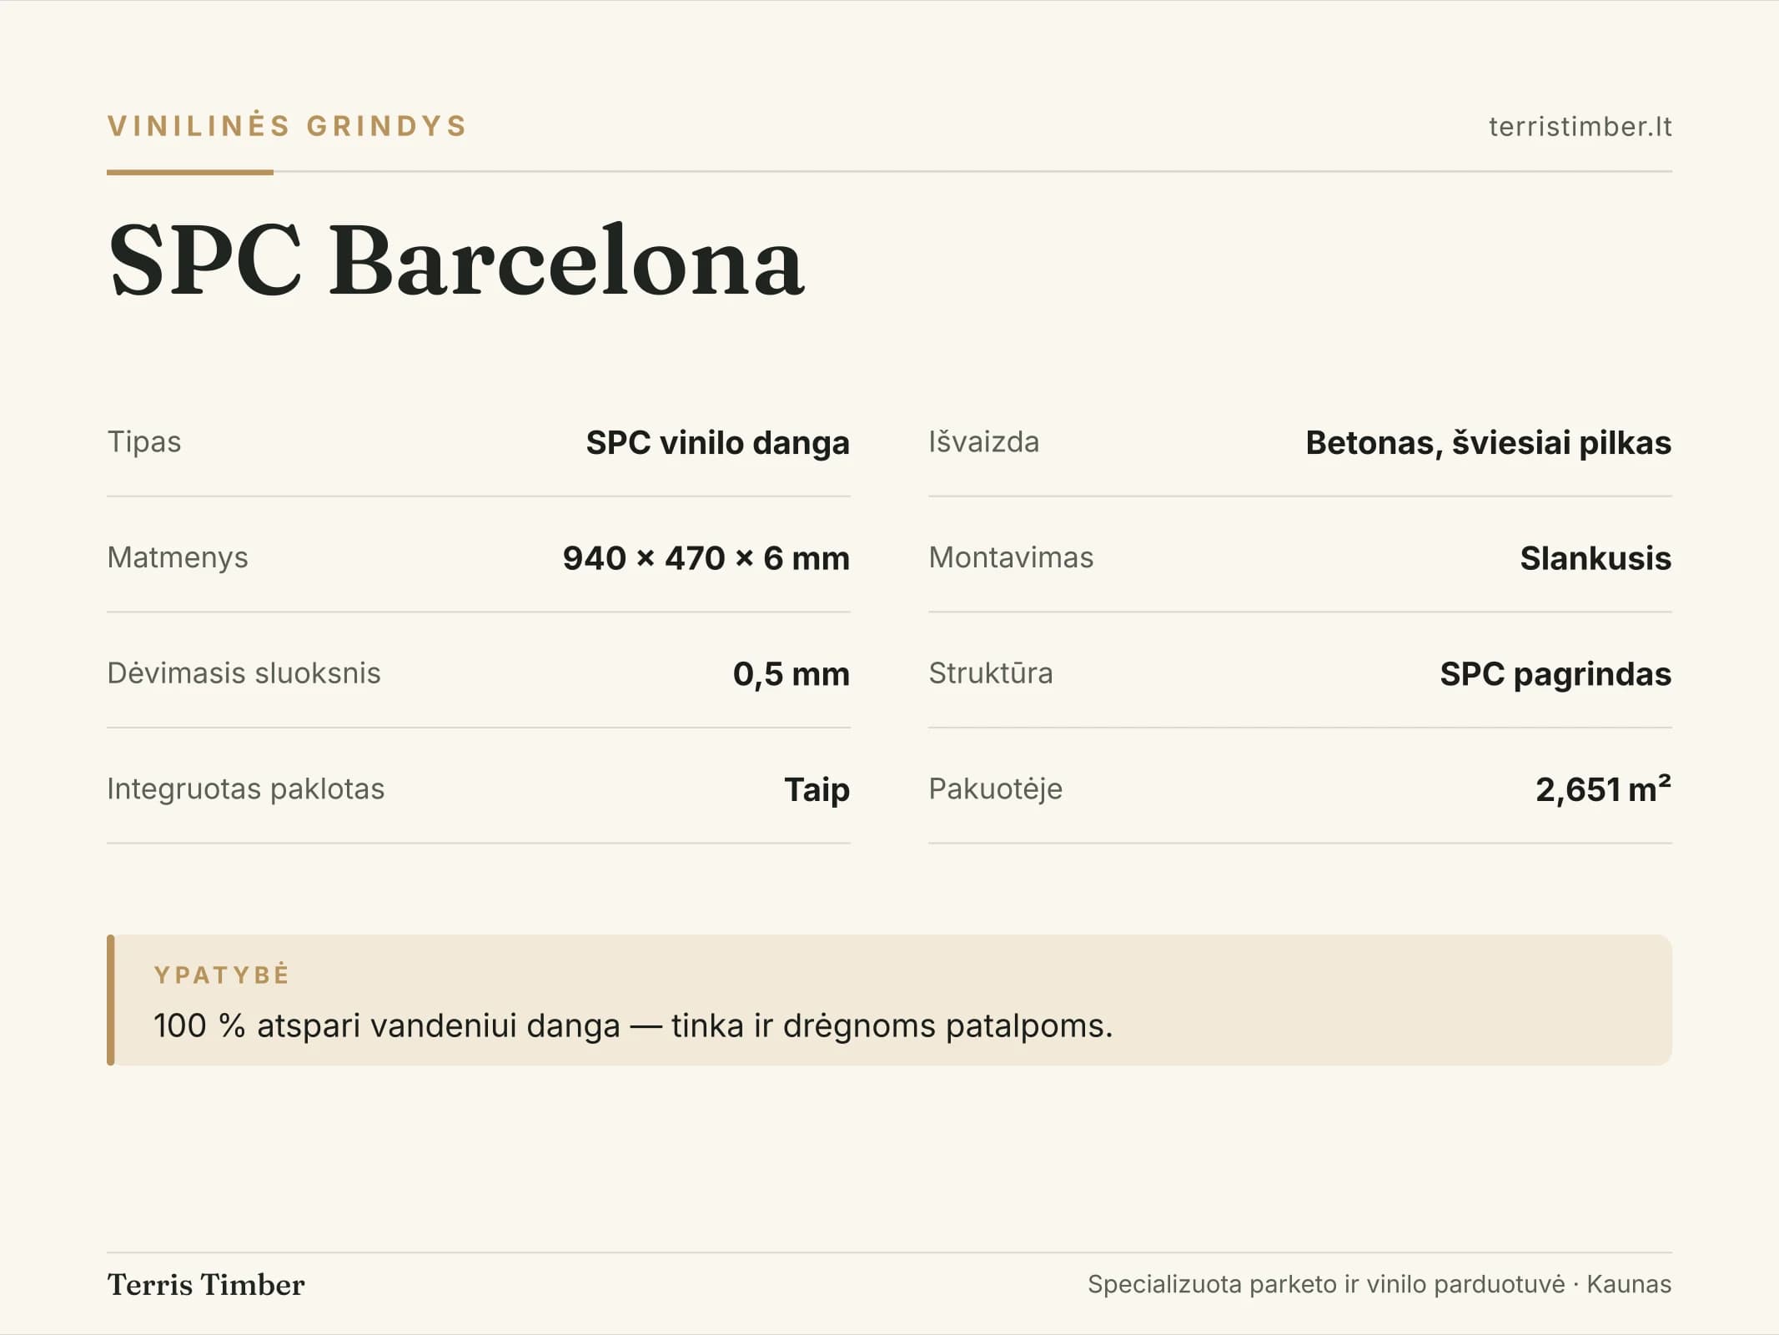This screenshot has height=1335, width=1779.
Task: Select the Struktūra row label
Action: click(991, 673)
